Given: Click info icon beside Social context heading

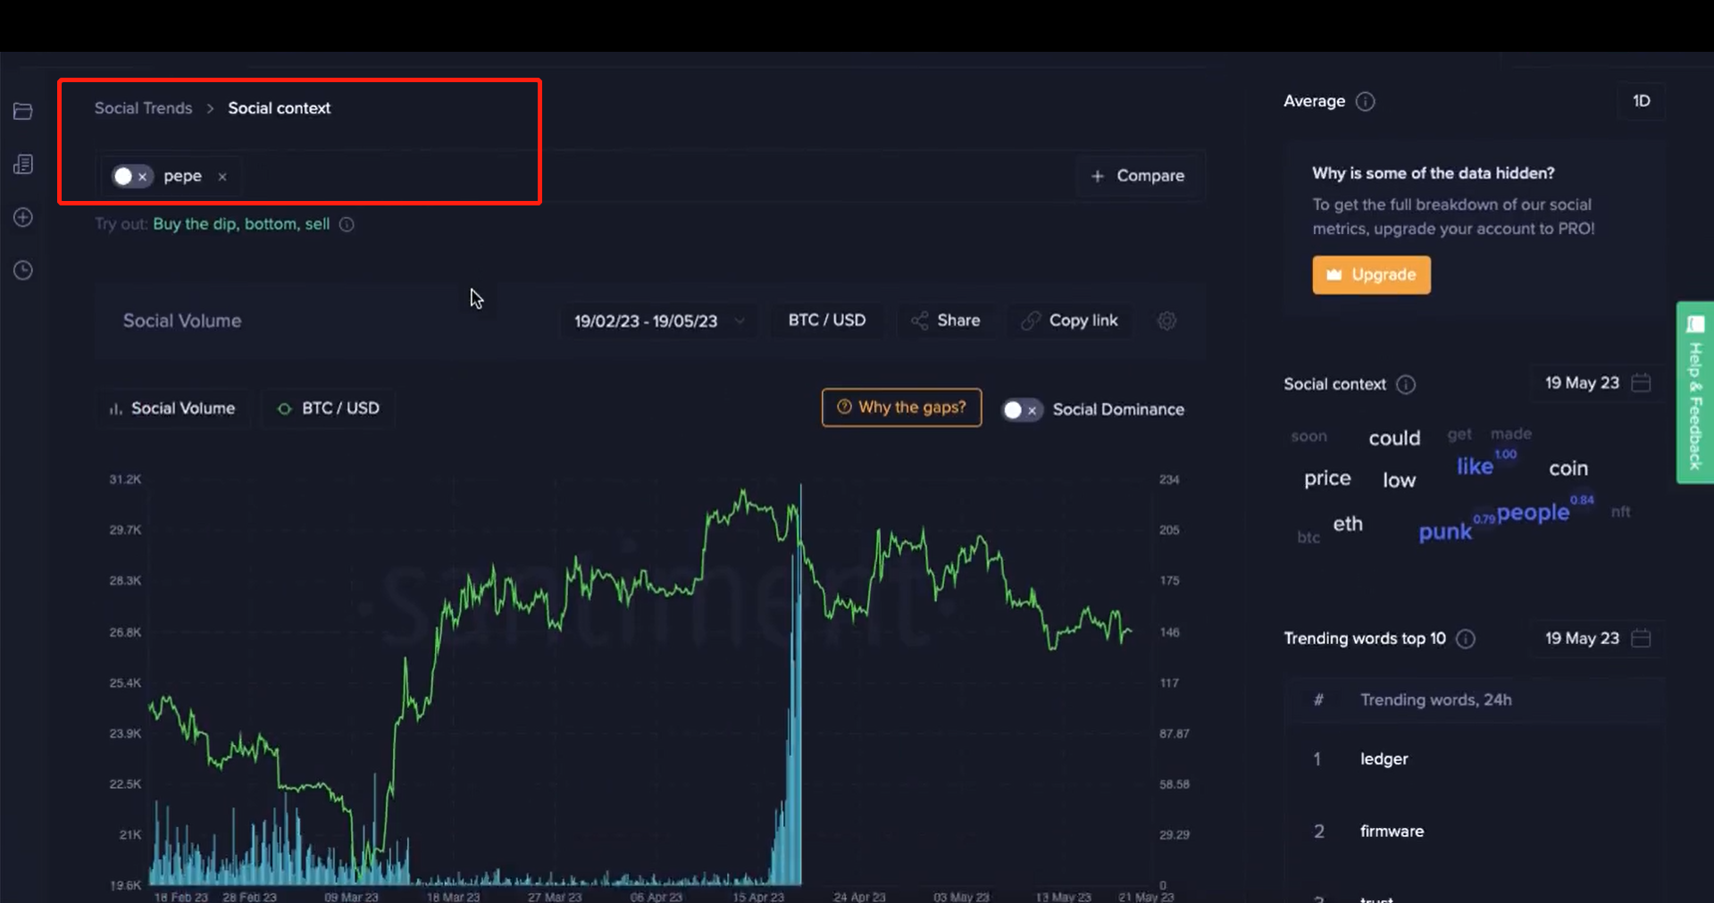Looking at the screenshot, I should click(x=1406, y=385).
